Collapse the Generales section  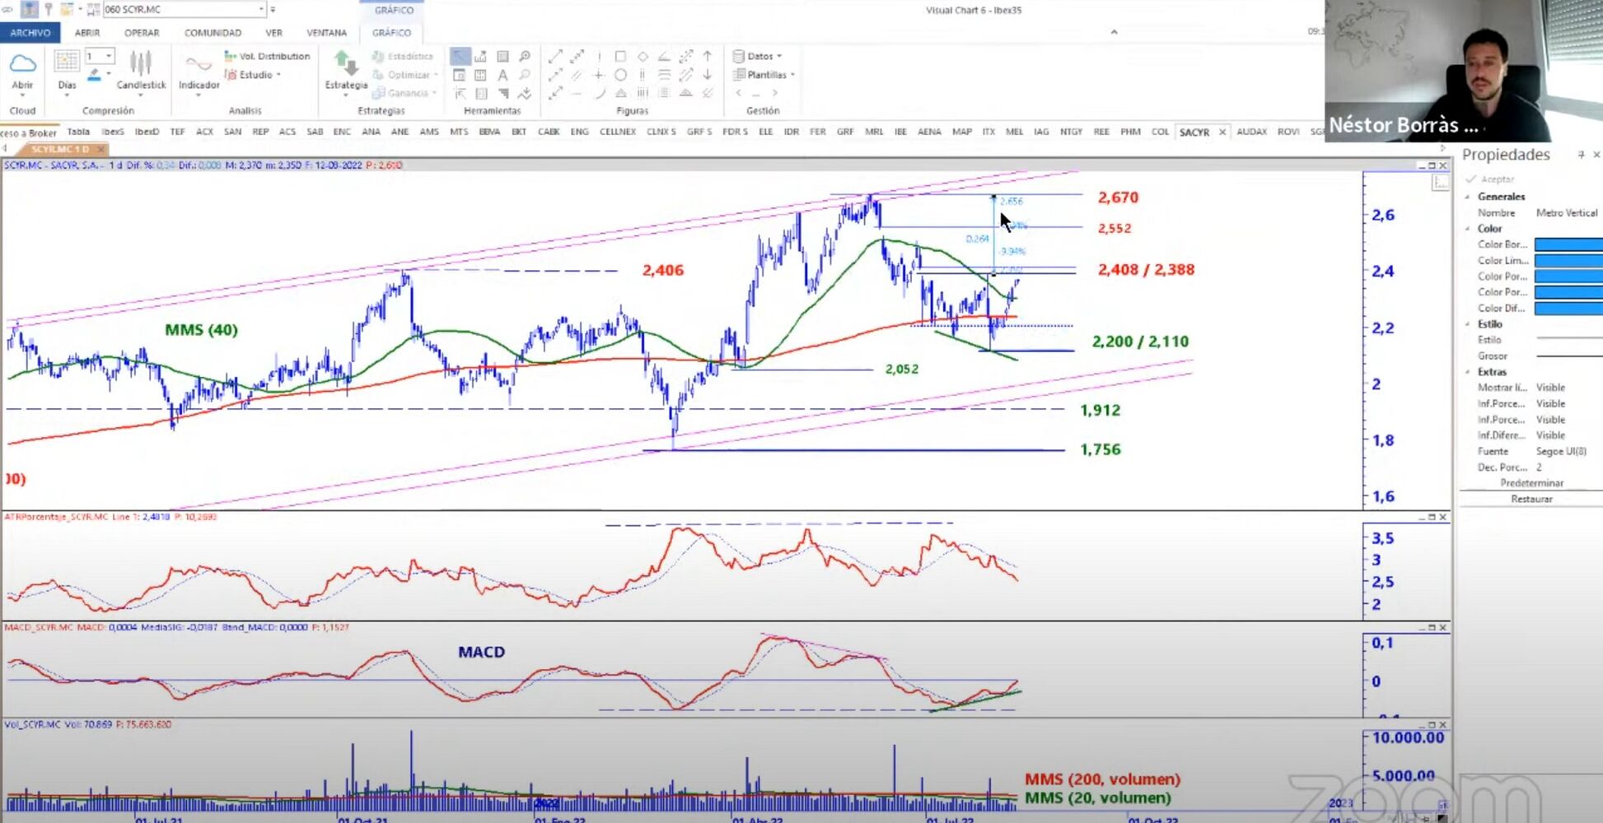(x=1468, y=197)
